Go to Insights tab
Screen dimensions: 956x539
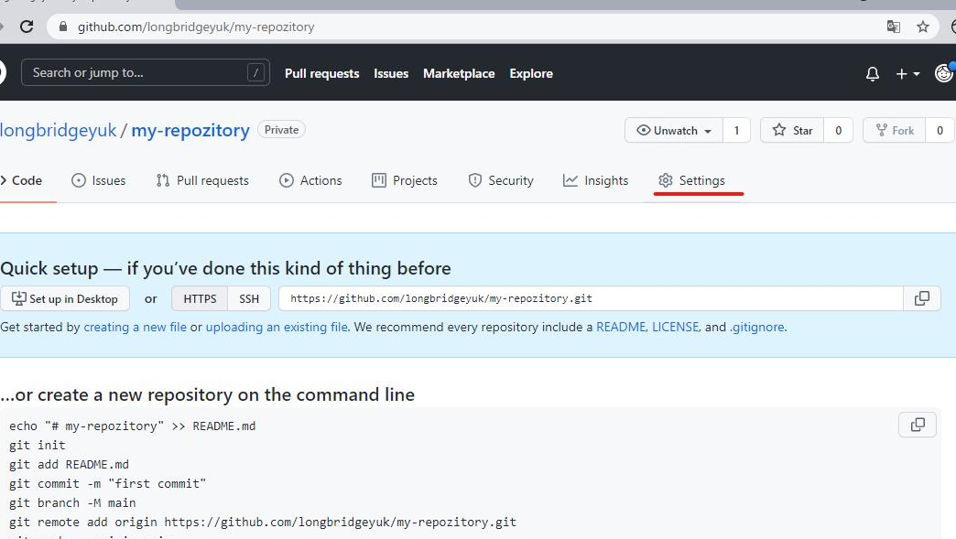tap(596, 180)
